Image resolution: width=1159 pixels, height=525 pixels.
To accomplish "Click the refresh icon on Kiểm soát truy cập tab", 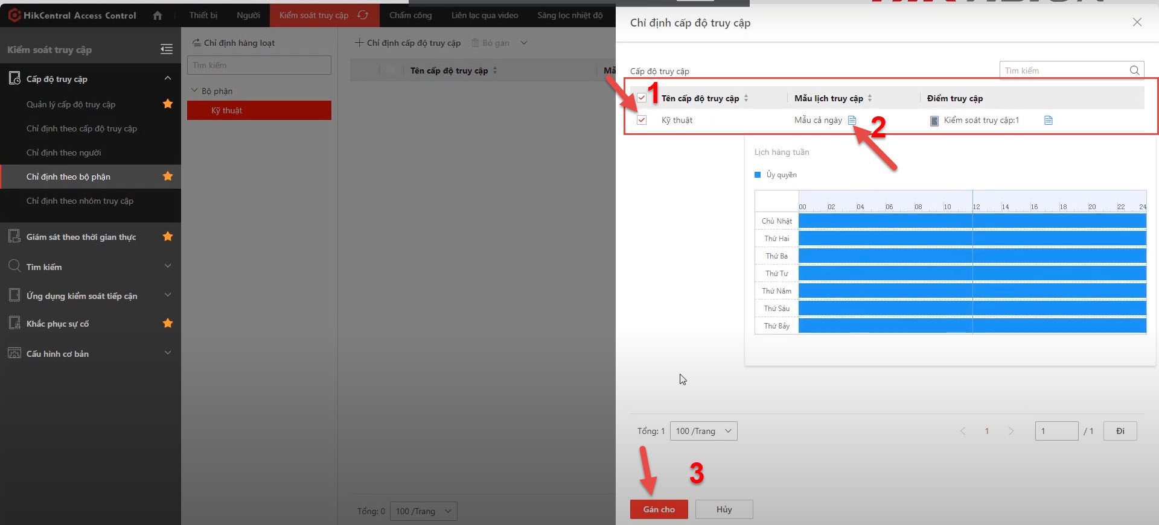I will [x=363, y=15].
